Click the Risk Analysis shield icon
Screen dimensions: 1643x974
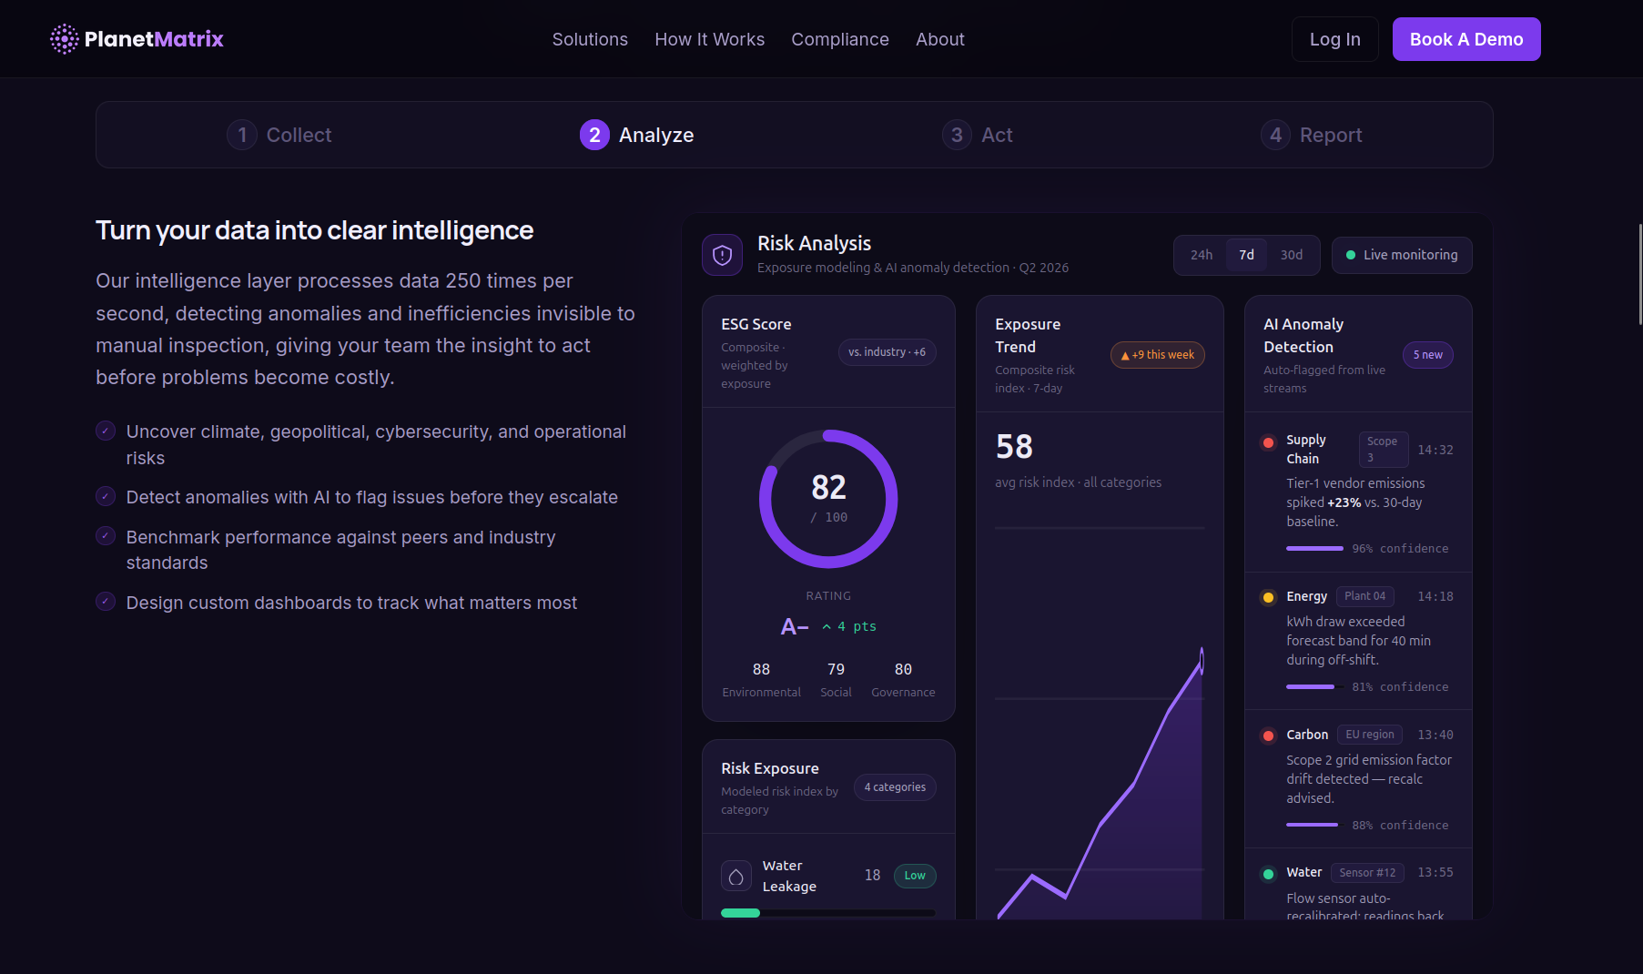point(722,255)
